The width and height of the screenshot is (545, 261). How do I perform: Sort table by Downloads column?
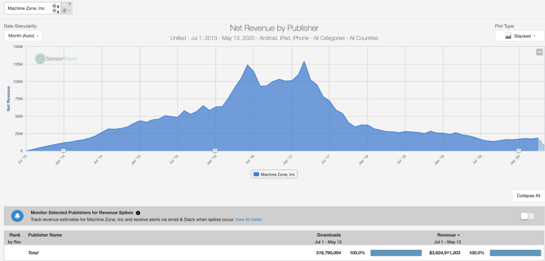point(329,235)
